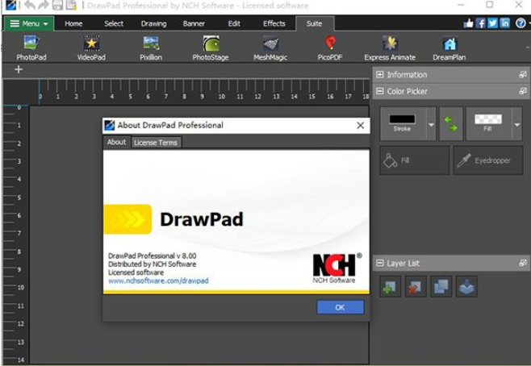Select the Eyedropper tool
The height and width of the screenshot is (366, 531).
488,160
